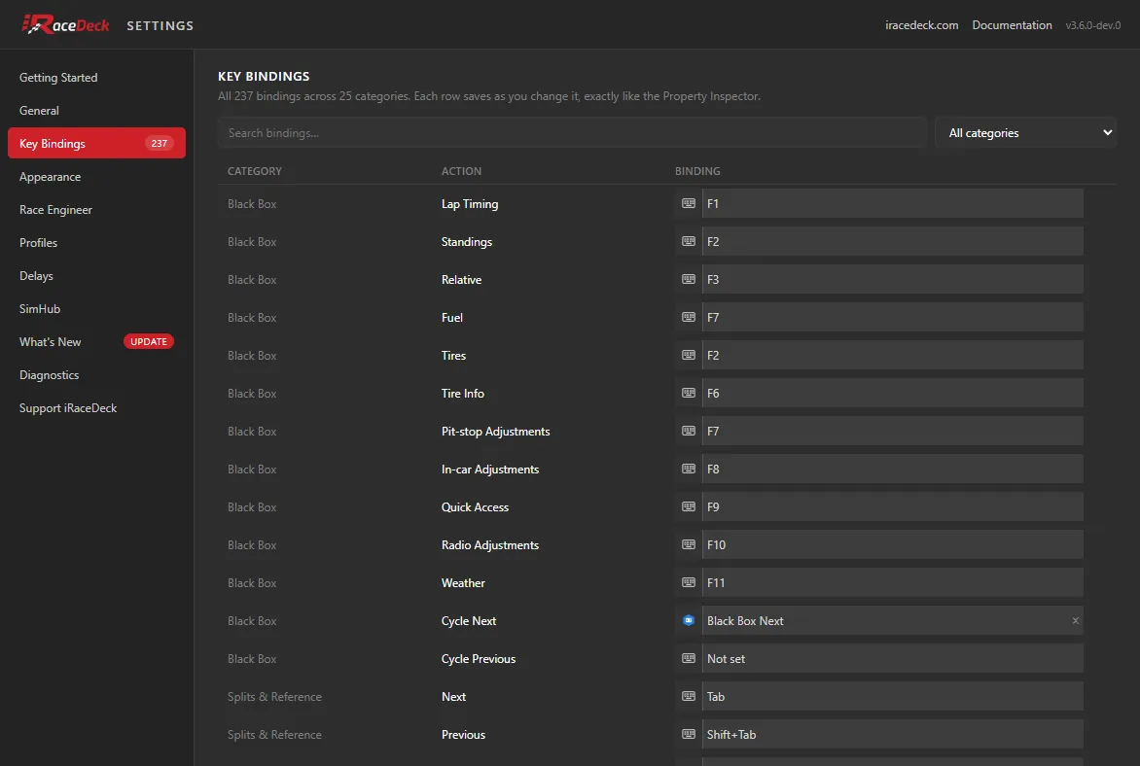1140x766 pixels.
Task: Click the blue SimHub icon for Cycle Next
Action: pyautogui.click(x=688, y=620)
